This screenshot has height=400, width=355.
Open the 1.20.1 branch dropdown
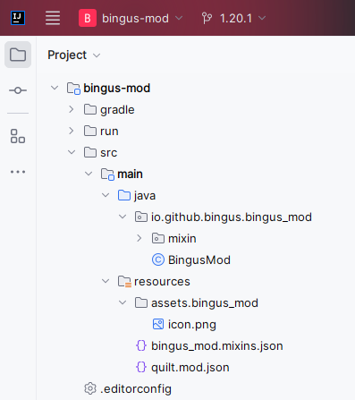(262, 18)
